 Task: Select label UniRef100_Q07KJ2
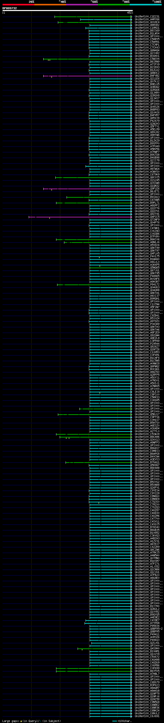tap(147, 81)
